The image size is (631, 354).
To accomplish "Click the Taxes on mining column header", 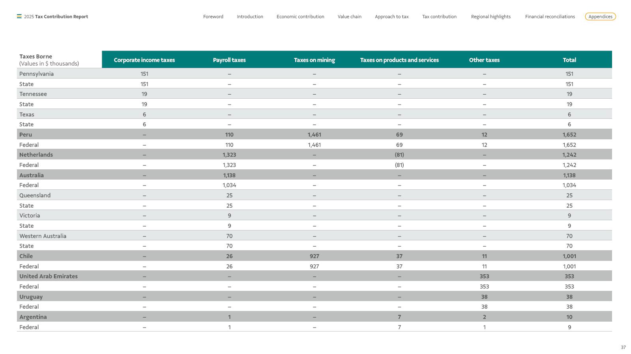I will pyautogui.click(x=314, y=60).
